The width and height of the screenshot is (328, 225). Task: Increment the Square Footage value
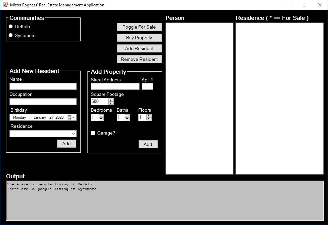[111, 100]
